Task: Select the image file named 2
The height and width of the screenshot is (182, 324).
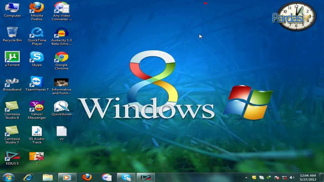Action: [x=37, y=158]
